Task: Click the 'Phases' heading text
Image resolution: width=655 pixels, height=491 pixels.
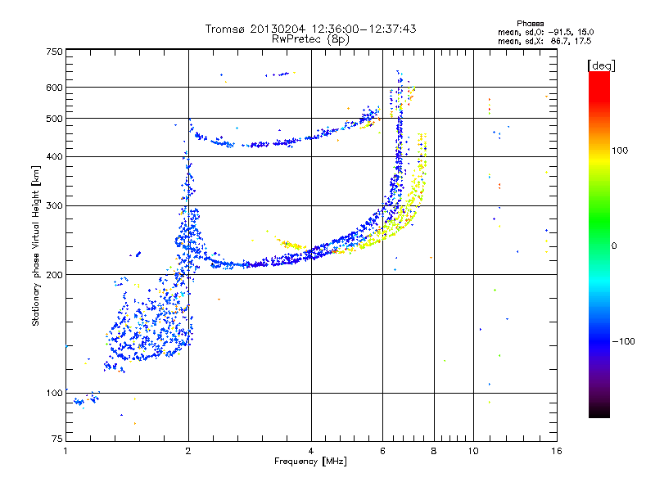Action: (x=530, y=24)
